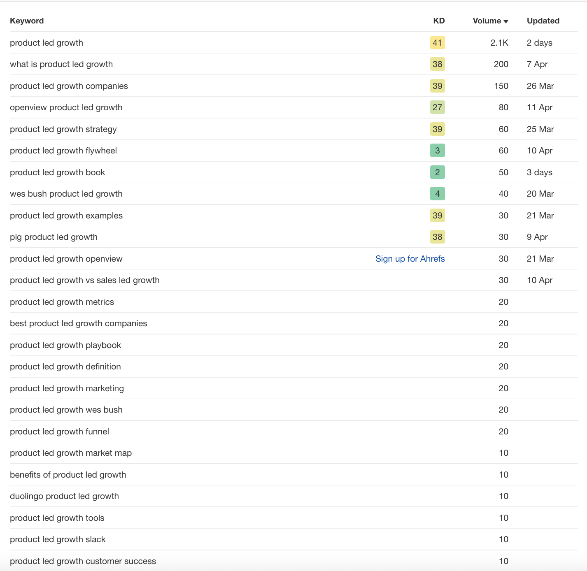Select keyword 'plg product led growth'
This screenshot has width=587, height=571.
click(x=54, y=237)
